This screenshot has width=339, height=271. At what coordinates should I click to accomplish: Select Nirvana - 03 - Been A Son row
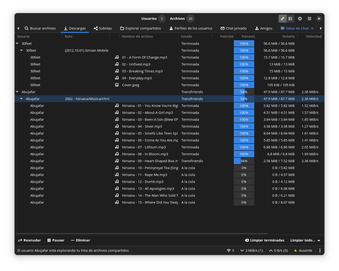point(170,119)
